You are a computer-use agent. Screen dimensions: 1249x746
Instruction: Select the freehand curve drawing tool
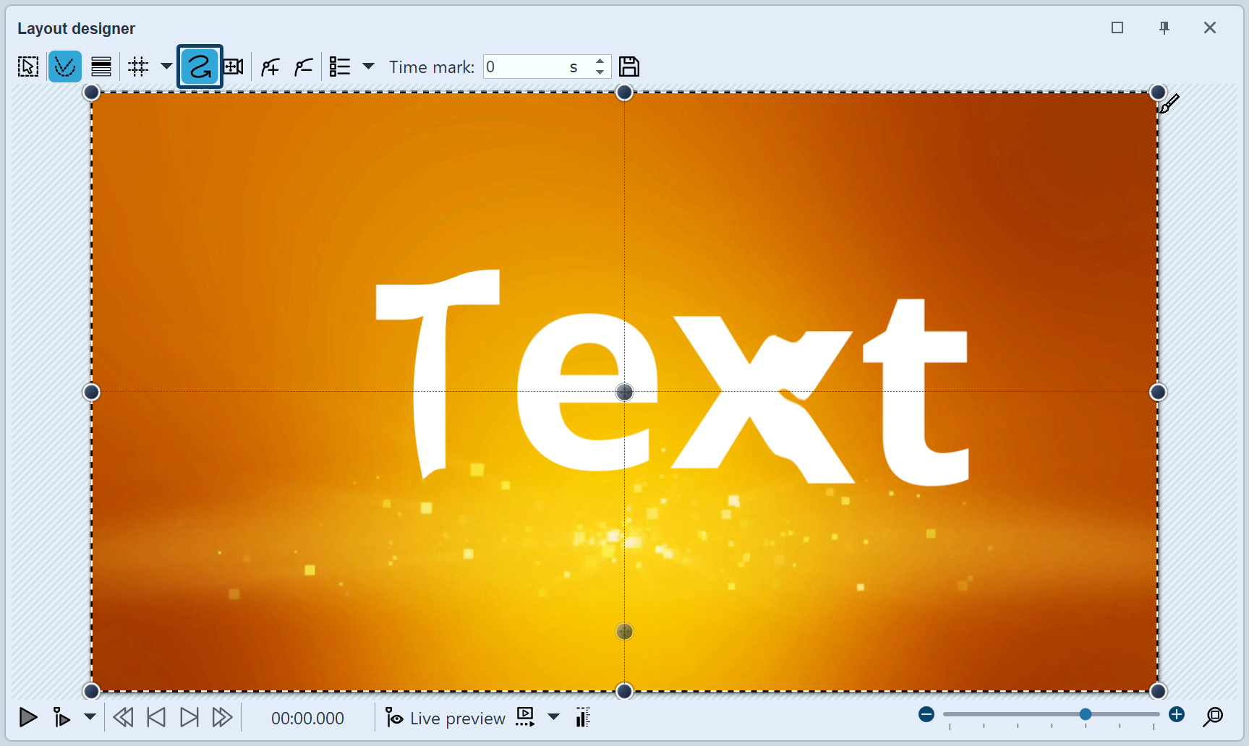pyautogui.click(x=199, y=67)
